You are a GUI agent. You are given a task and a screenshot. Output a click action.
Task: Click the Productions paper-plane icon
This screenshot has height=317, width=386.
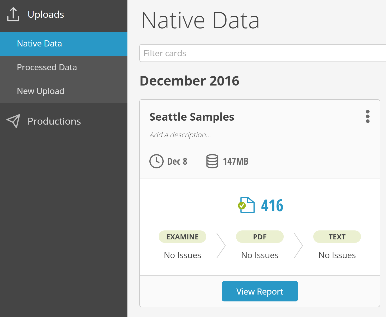pos(13,121)
